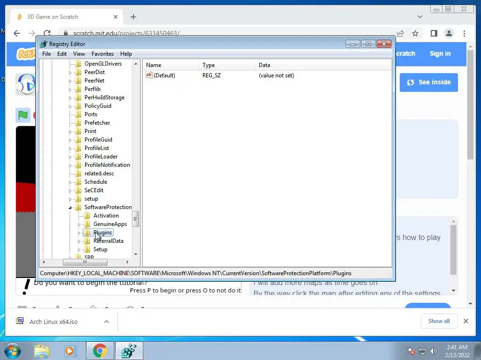Screen dimensions: 481x360
Task: Click the tree pane's scroll-right arrow
Action: (x=128, y=262)
